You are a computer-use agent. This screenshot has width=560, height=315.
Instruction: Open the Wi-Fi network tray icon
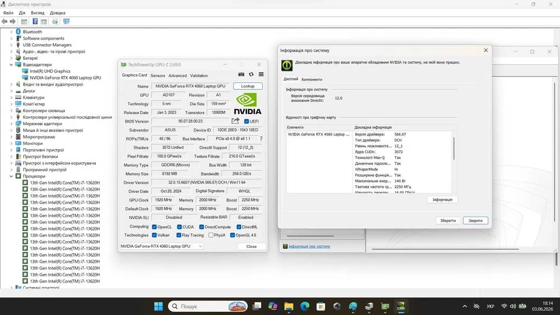pos(504,306)
